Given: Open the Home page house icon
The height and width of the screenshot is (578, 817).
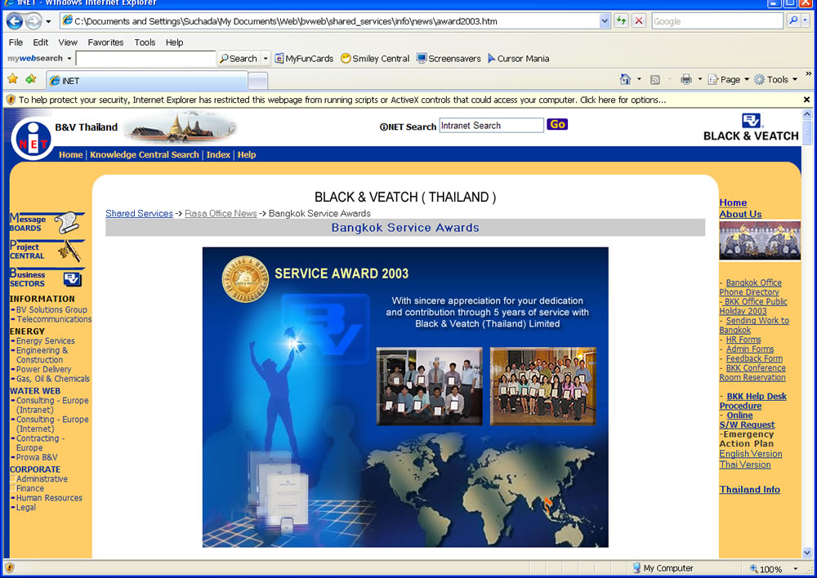Looking at the screenshot, I should [625, 79].
